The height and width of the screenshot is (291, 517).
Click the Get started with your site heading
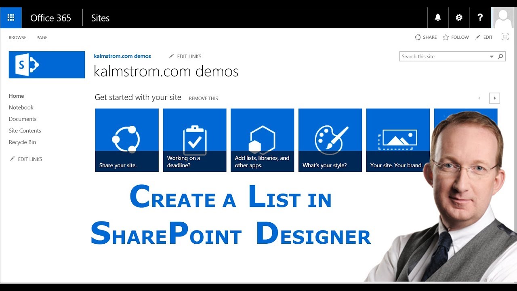138,97
